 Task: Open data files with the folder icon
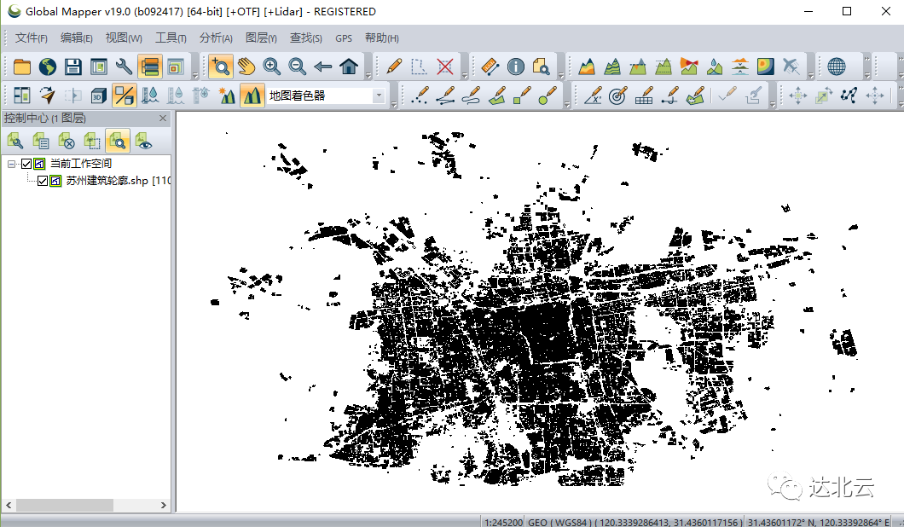(x=22, y=67)
